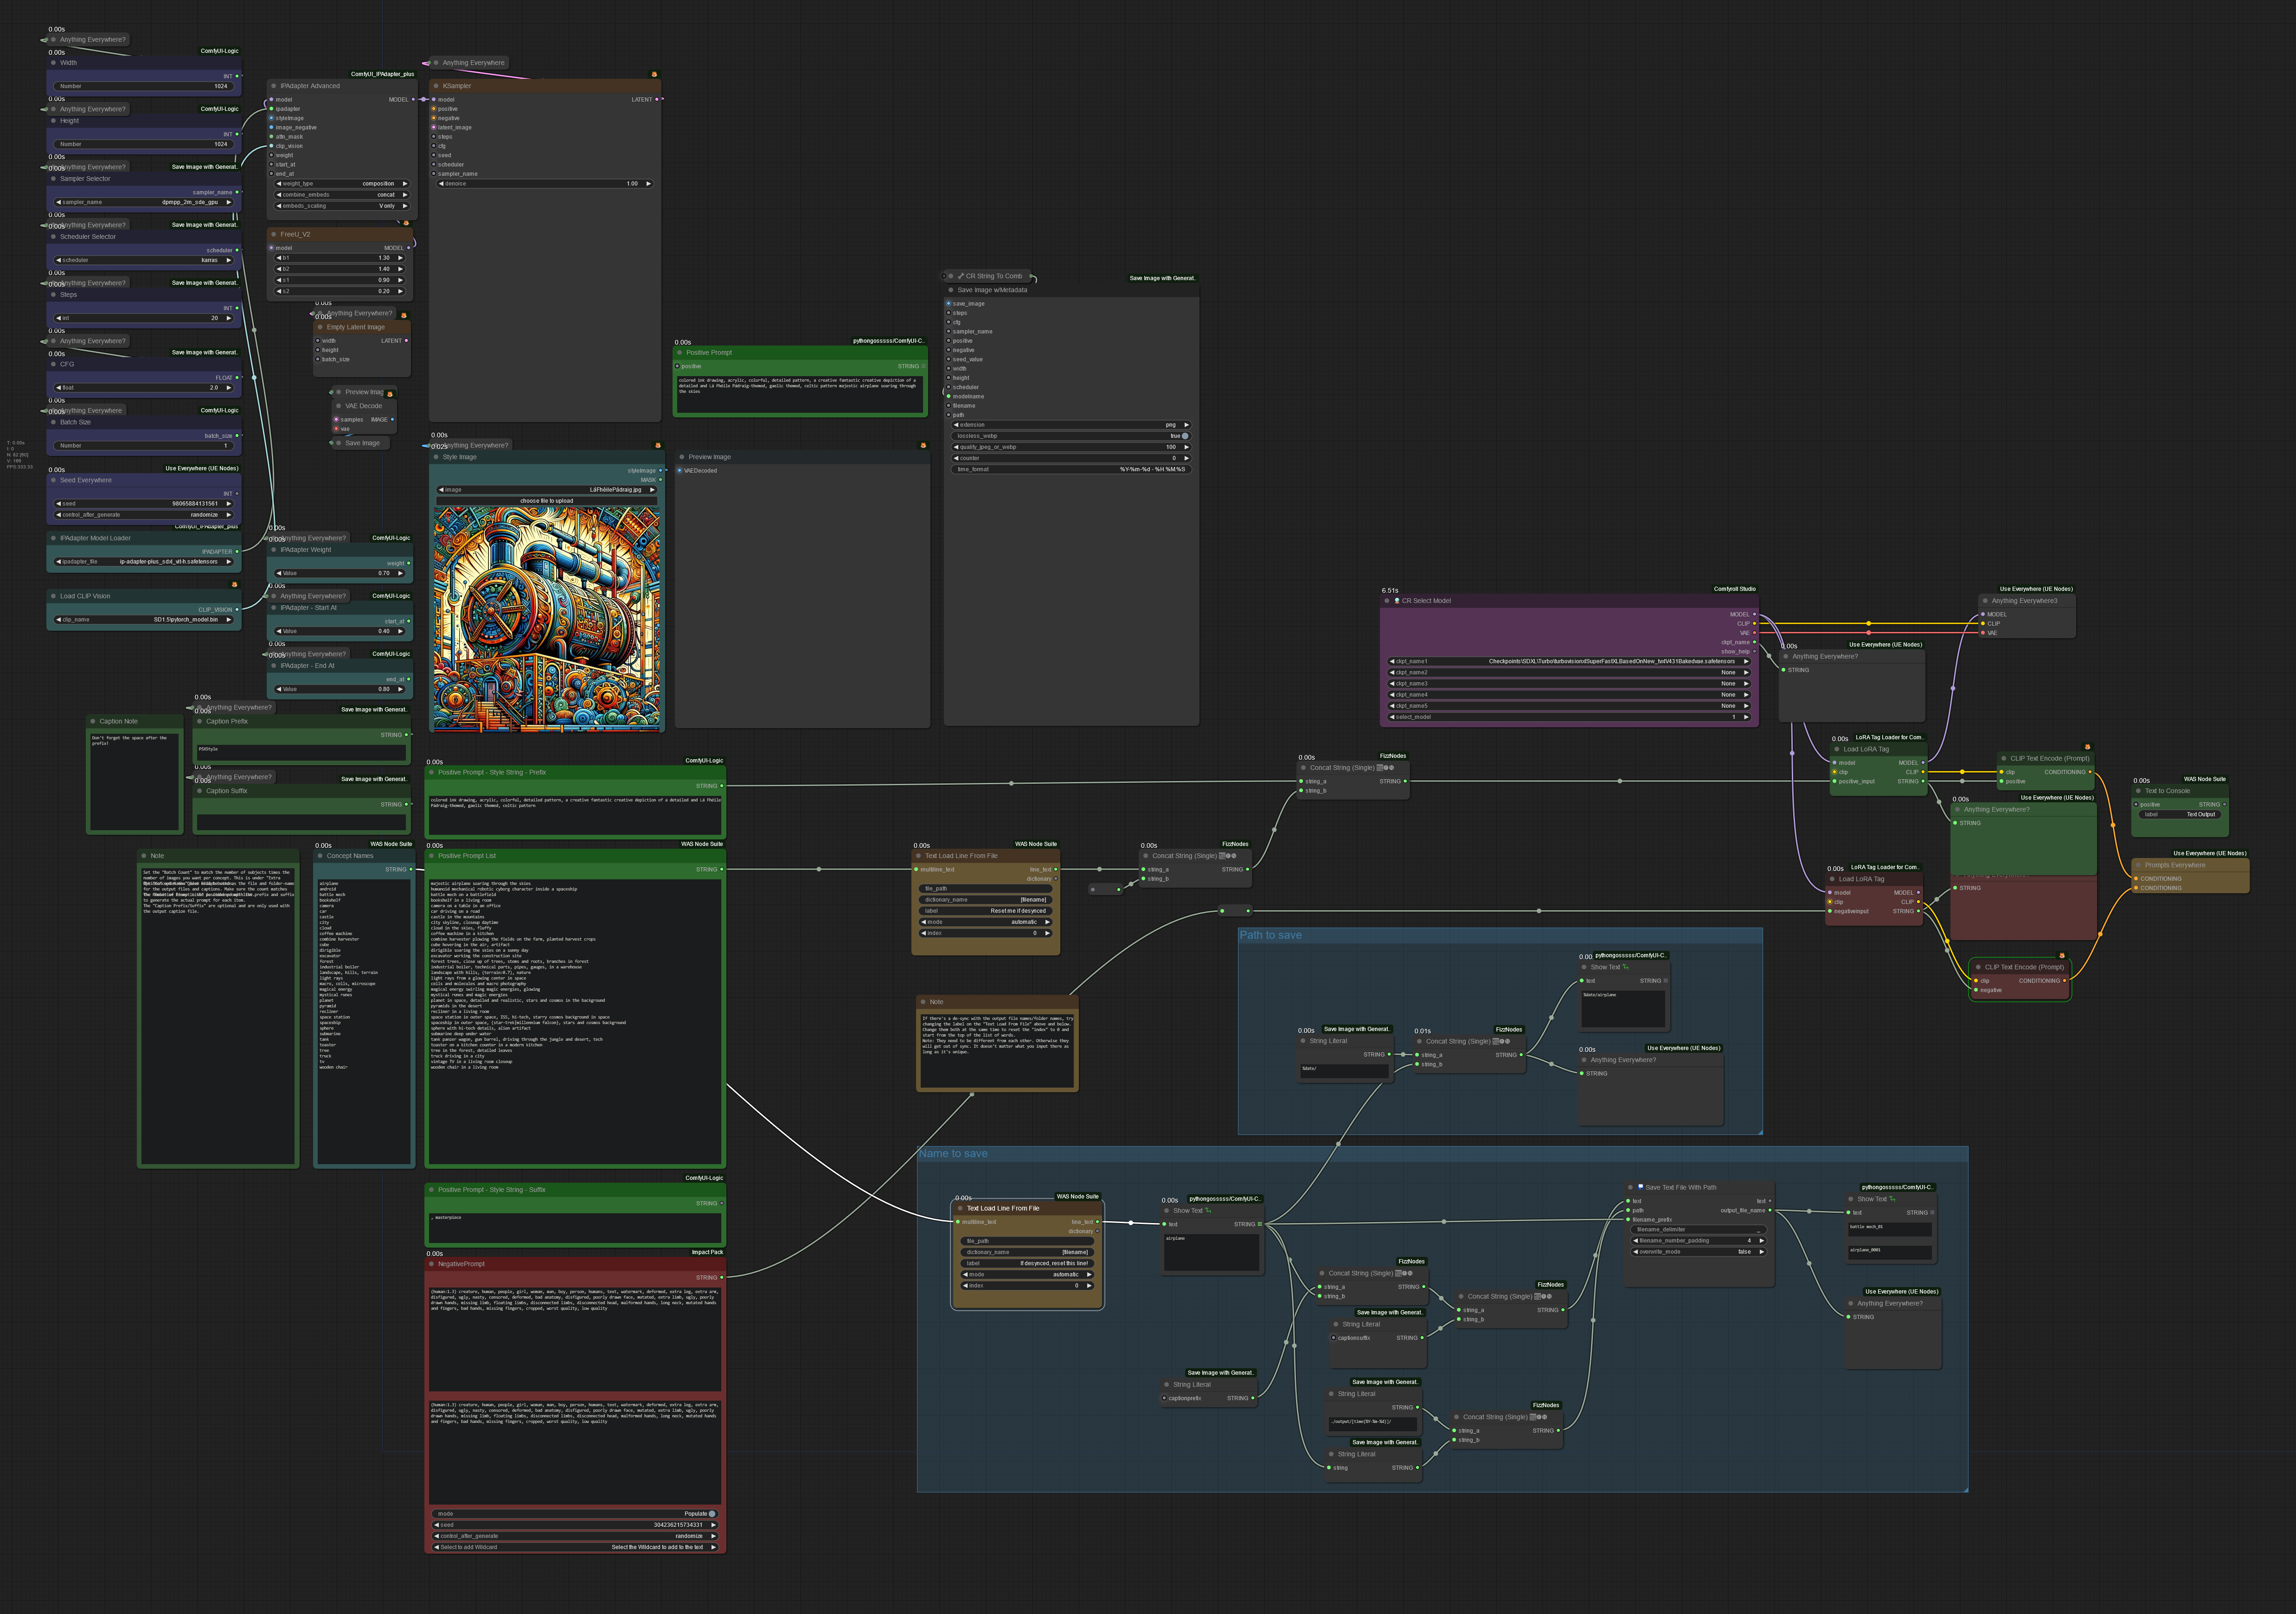
Task: Toggle collapse dot on Scheduler Selector node
Action: [x=54, y=237]
